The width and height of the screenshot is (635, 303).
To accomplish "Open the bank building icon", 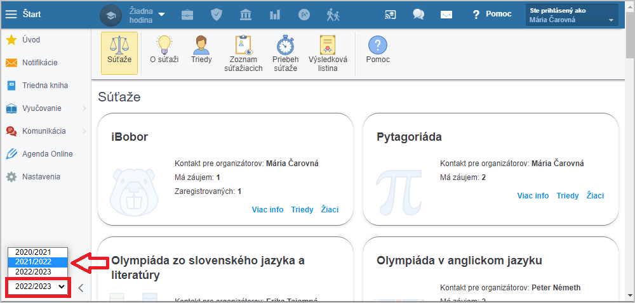I will point(245,15).
